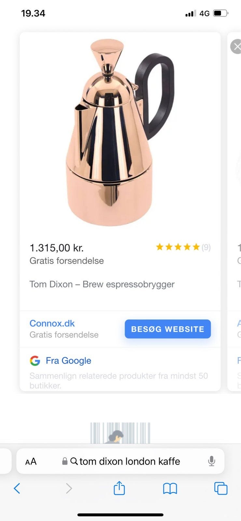Tap the Safari back arrow

coord(17,488)
